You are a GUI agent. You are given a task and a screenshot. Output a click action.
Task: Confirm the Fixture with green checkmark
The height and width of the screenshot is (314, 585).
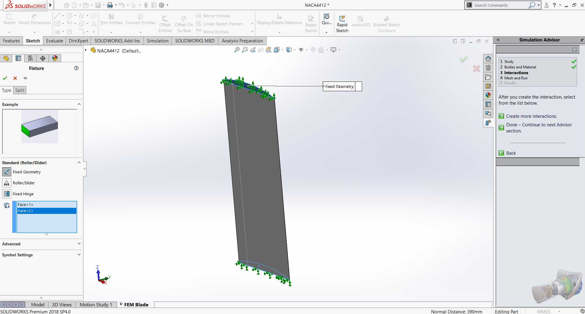(x=5, y=78)
